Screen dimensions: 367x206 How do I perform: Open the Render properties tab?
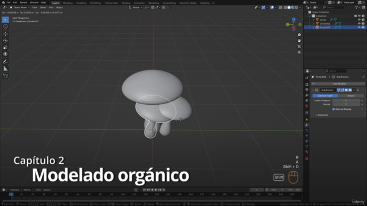[x=307, y=84]
